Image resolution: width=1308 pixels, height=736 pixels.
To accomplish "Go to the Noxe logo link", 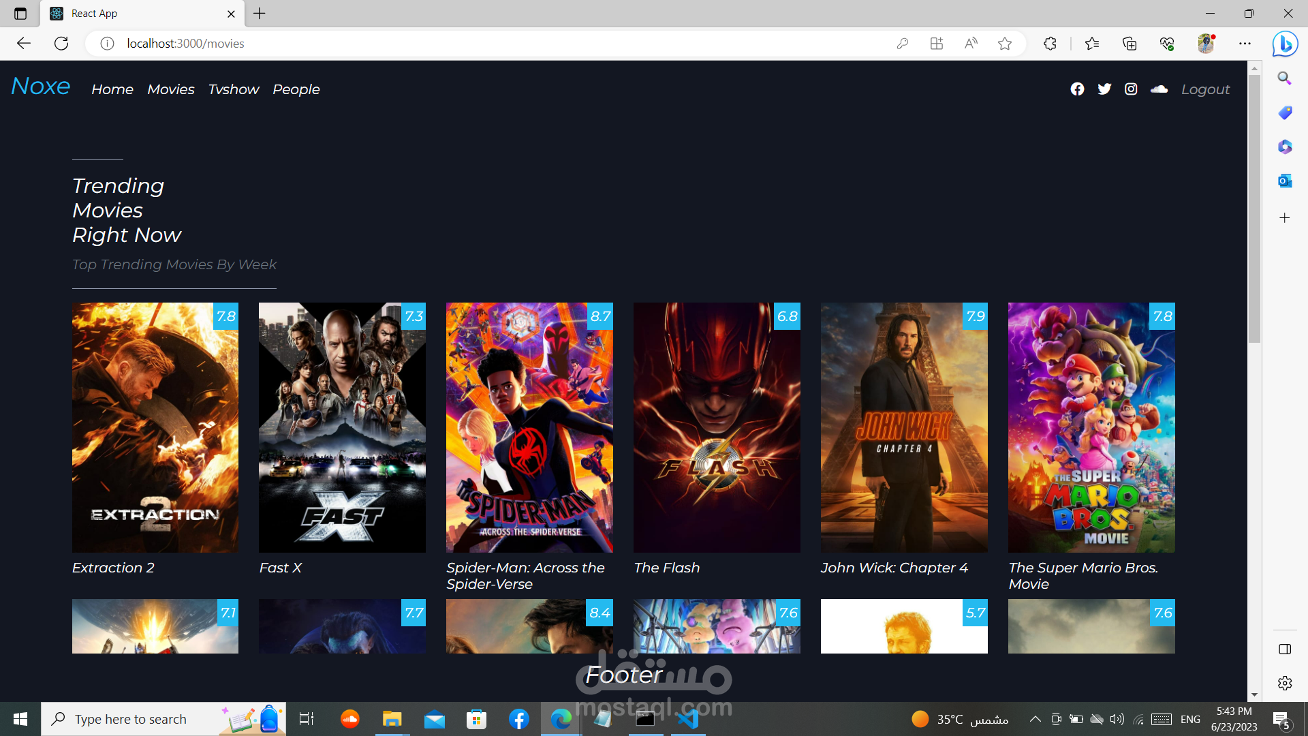I will 41,87.
